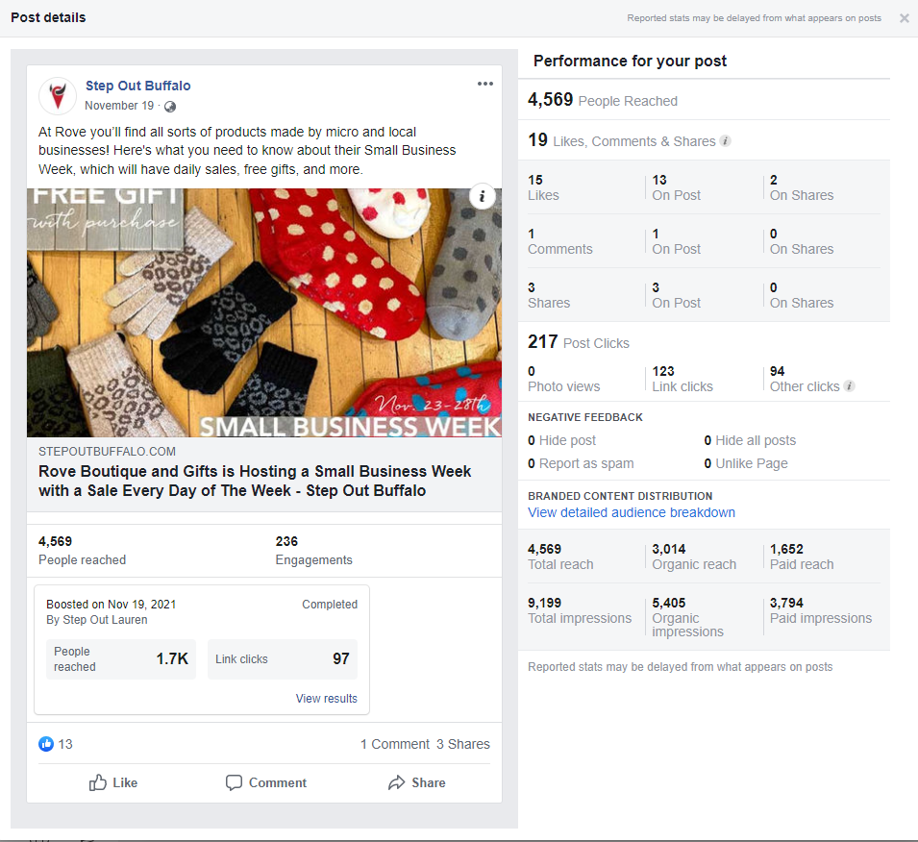
Task: Click the Like button
Action: tap(113, 782)
